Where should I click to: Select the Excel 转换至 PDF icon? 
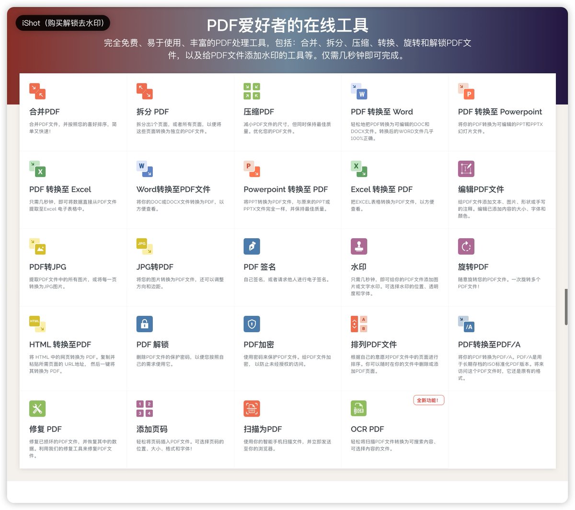pyautogui.click(x=359, y=169)
